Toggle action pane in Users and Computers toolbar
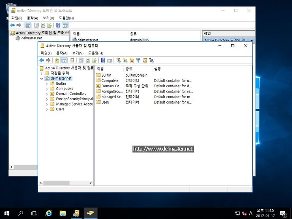The height and width of the screenshot is (219, 292). click(x=109, y=60)
